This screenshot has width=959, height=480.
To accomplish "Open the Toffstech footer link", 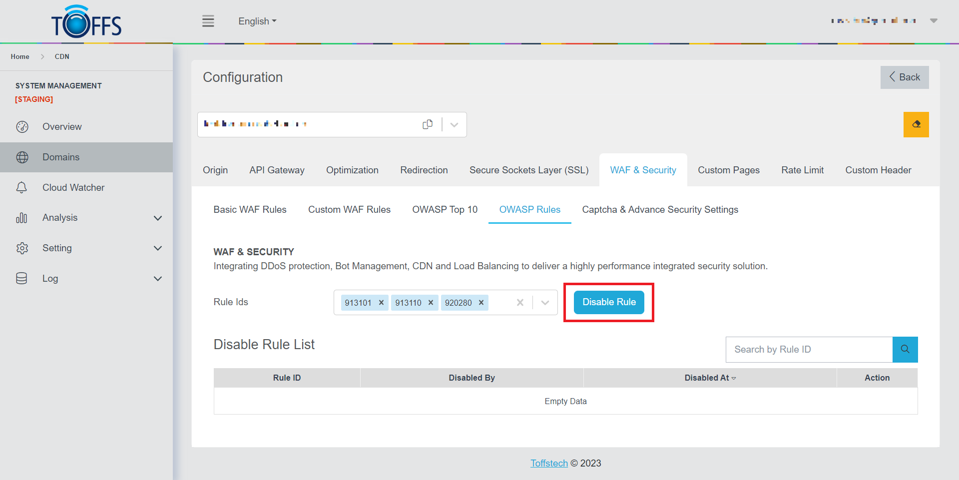I will [549, 463].
